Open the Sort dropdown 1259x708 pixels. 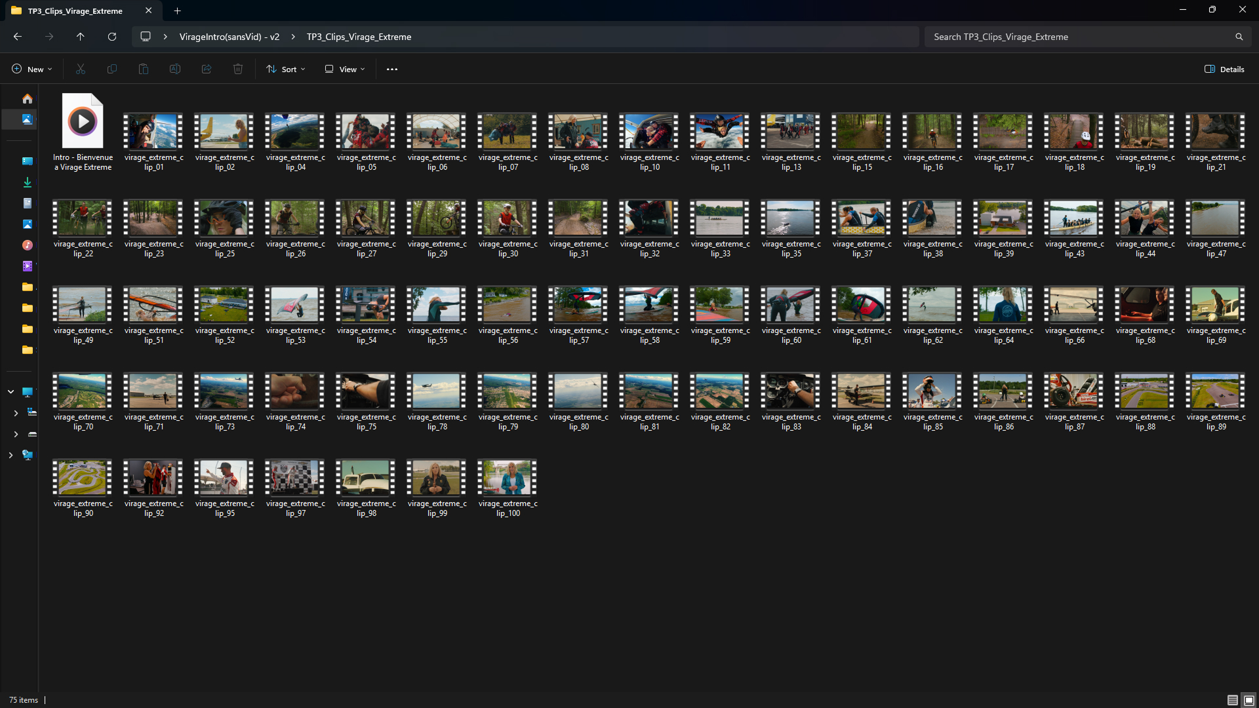point(286,69)
